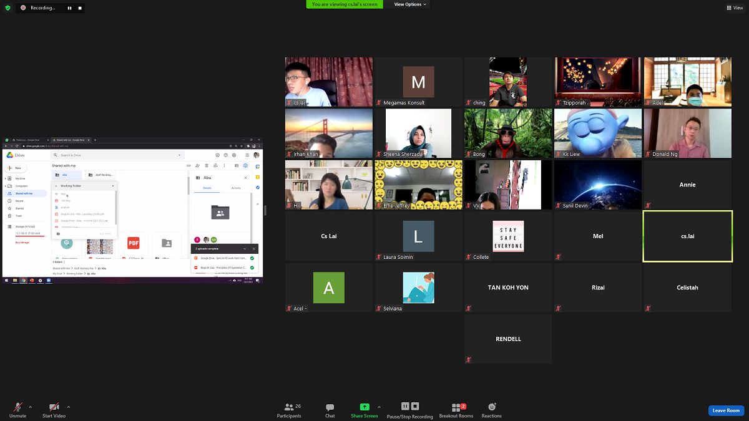This screenshot has width=749, height=421.
Task: Start Video from the Zoom toolbar
Action: point(54,409)
